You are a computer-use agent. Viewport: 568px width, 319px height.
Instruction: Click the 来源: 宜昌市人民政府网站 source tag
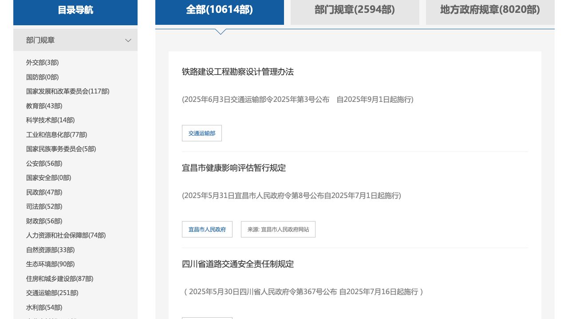coord(278,230)
